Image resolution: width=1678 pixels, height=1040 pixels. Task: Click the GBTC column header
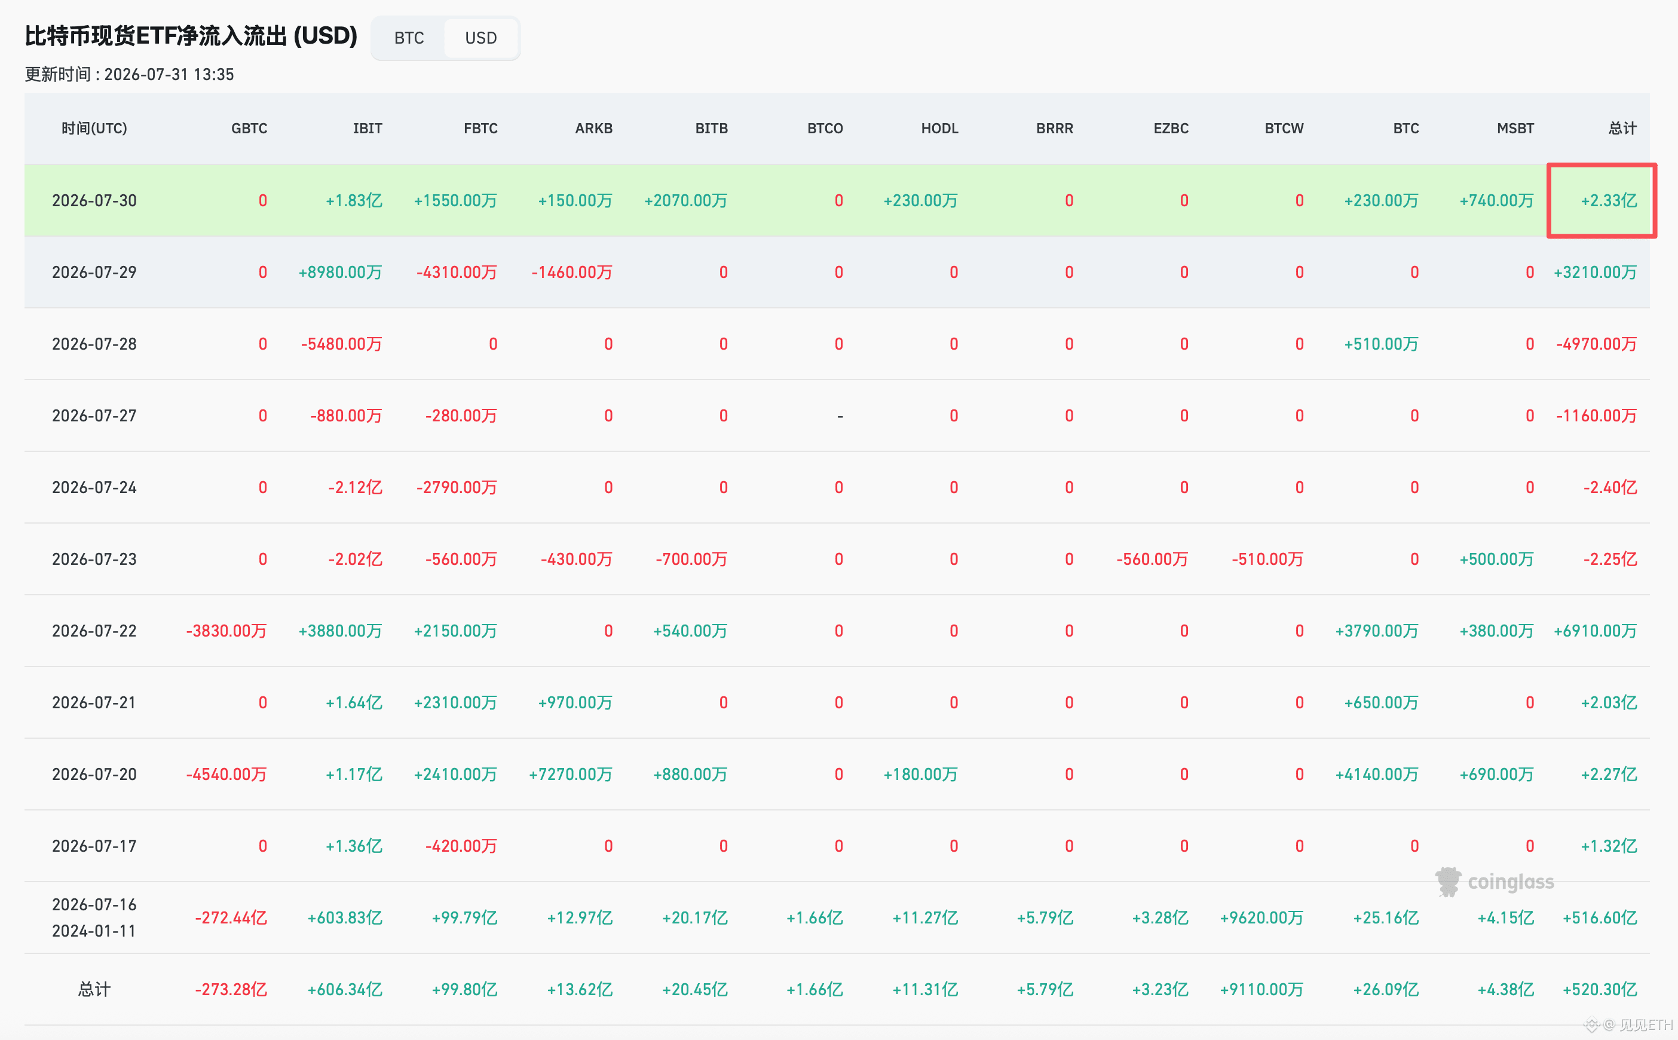tap(249, 129)
